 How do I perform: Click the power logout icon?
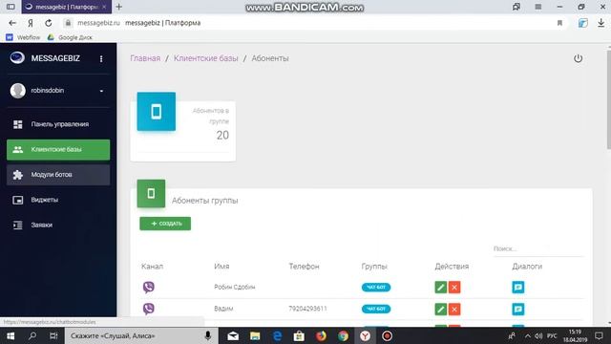click(x=578, y=58)
